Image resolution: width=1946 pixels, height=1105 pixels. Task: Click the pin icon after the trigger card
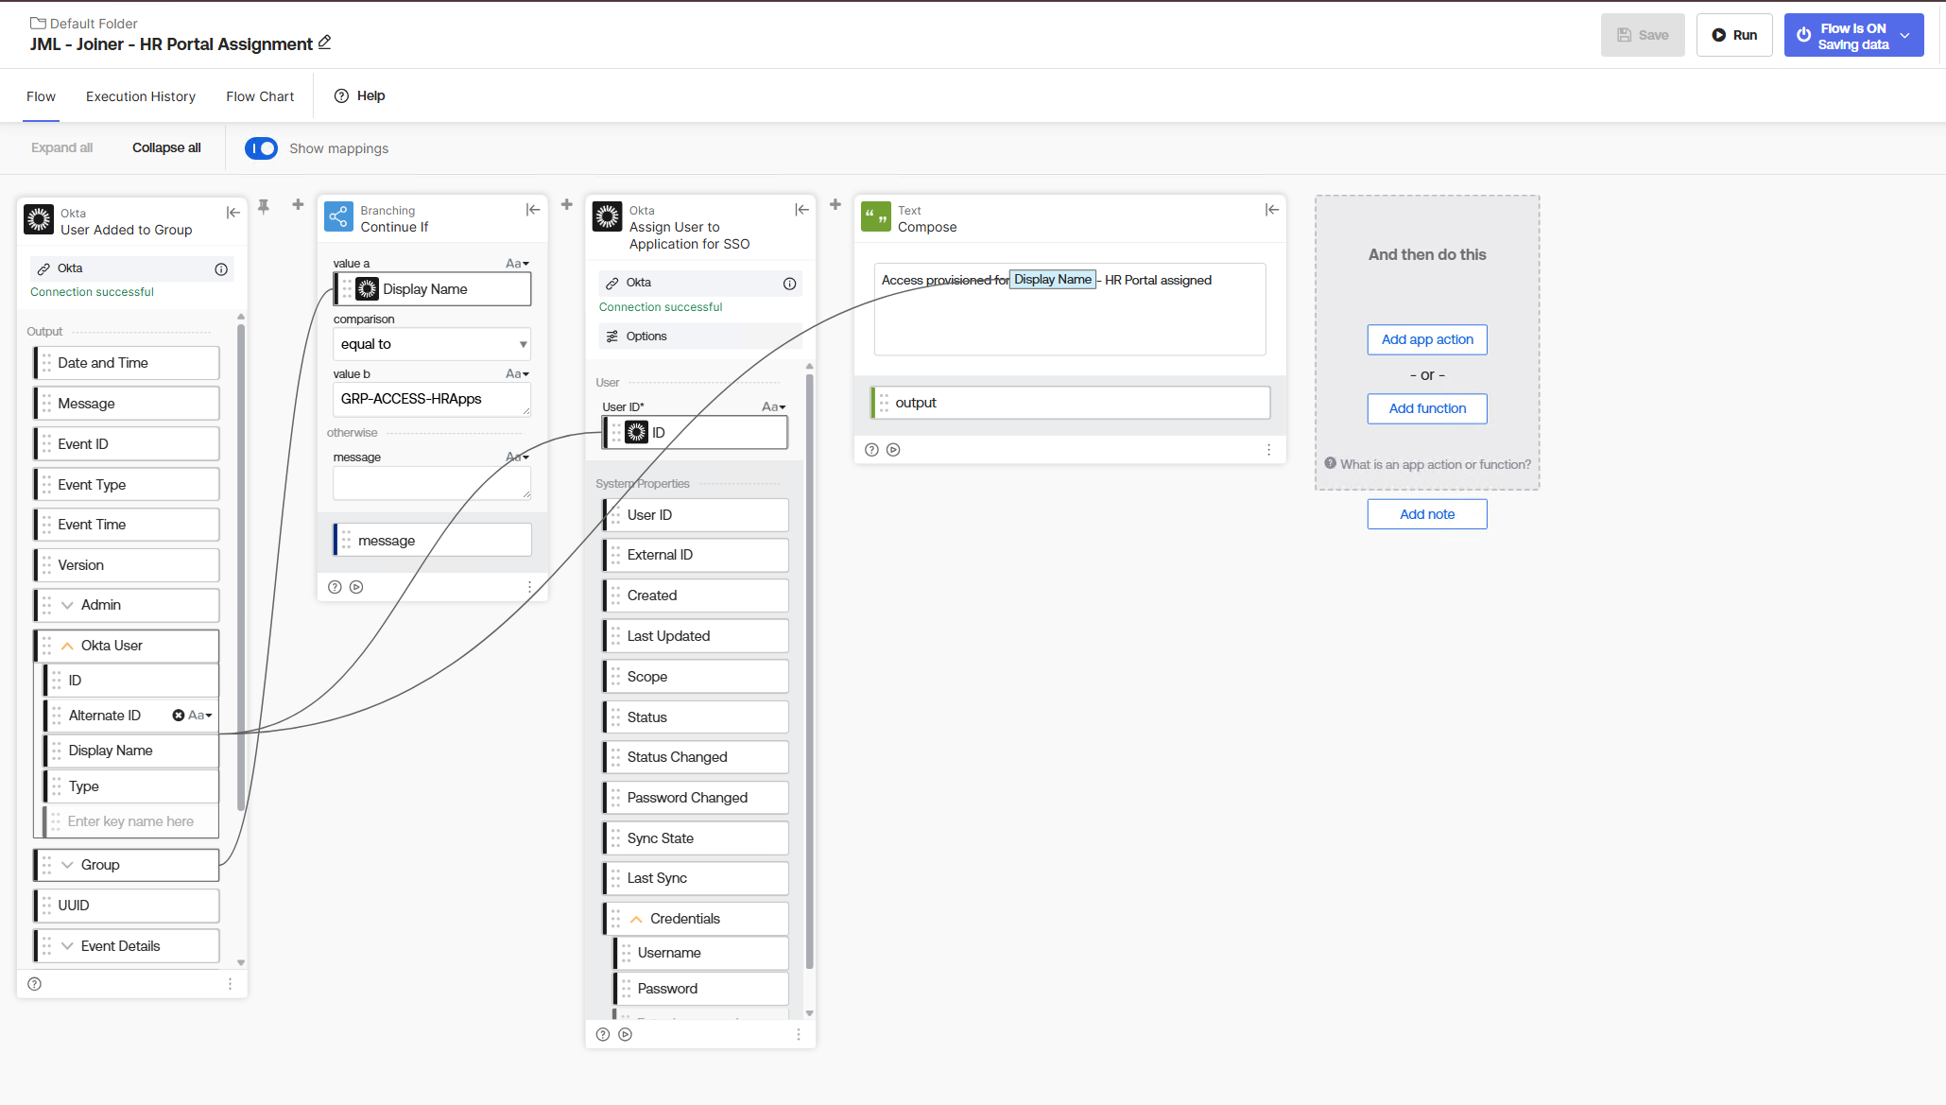pyautogui.click(x=264, y=206)
